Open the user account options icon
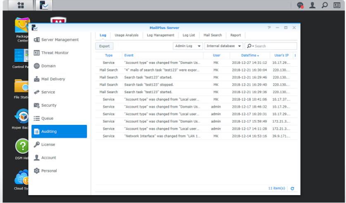This screenshot has height=203, width=346. [x=312, y=5]
